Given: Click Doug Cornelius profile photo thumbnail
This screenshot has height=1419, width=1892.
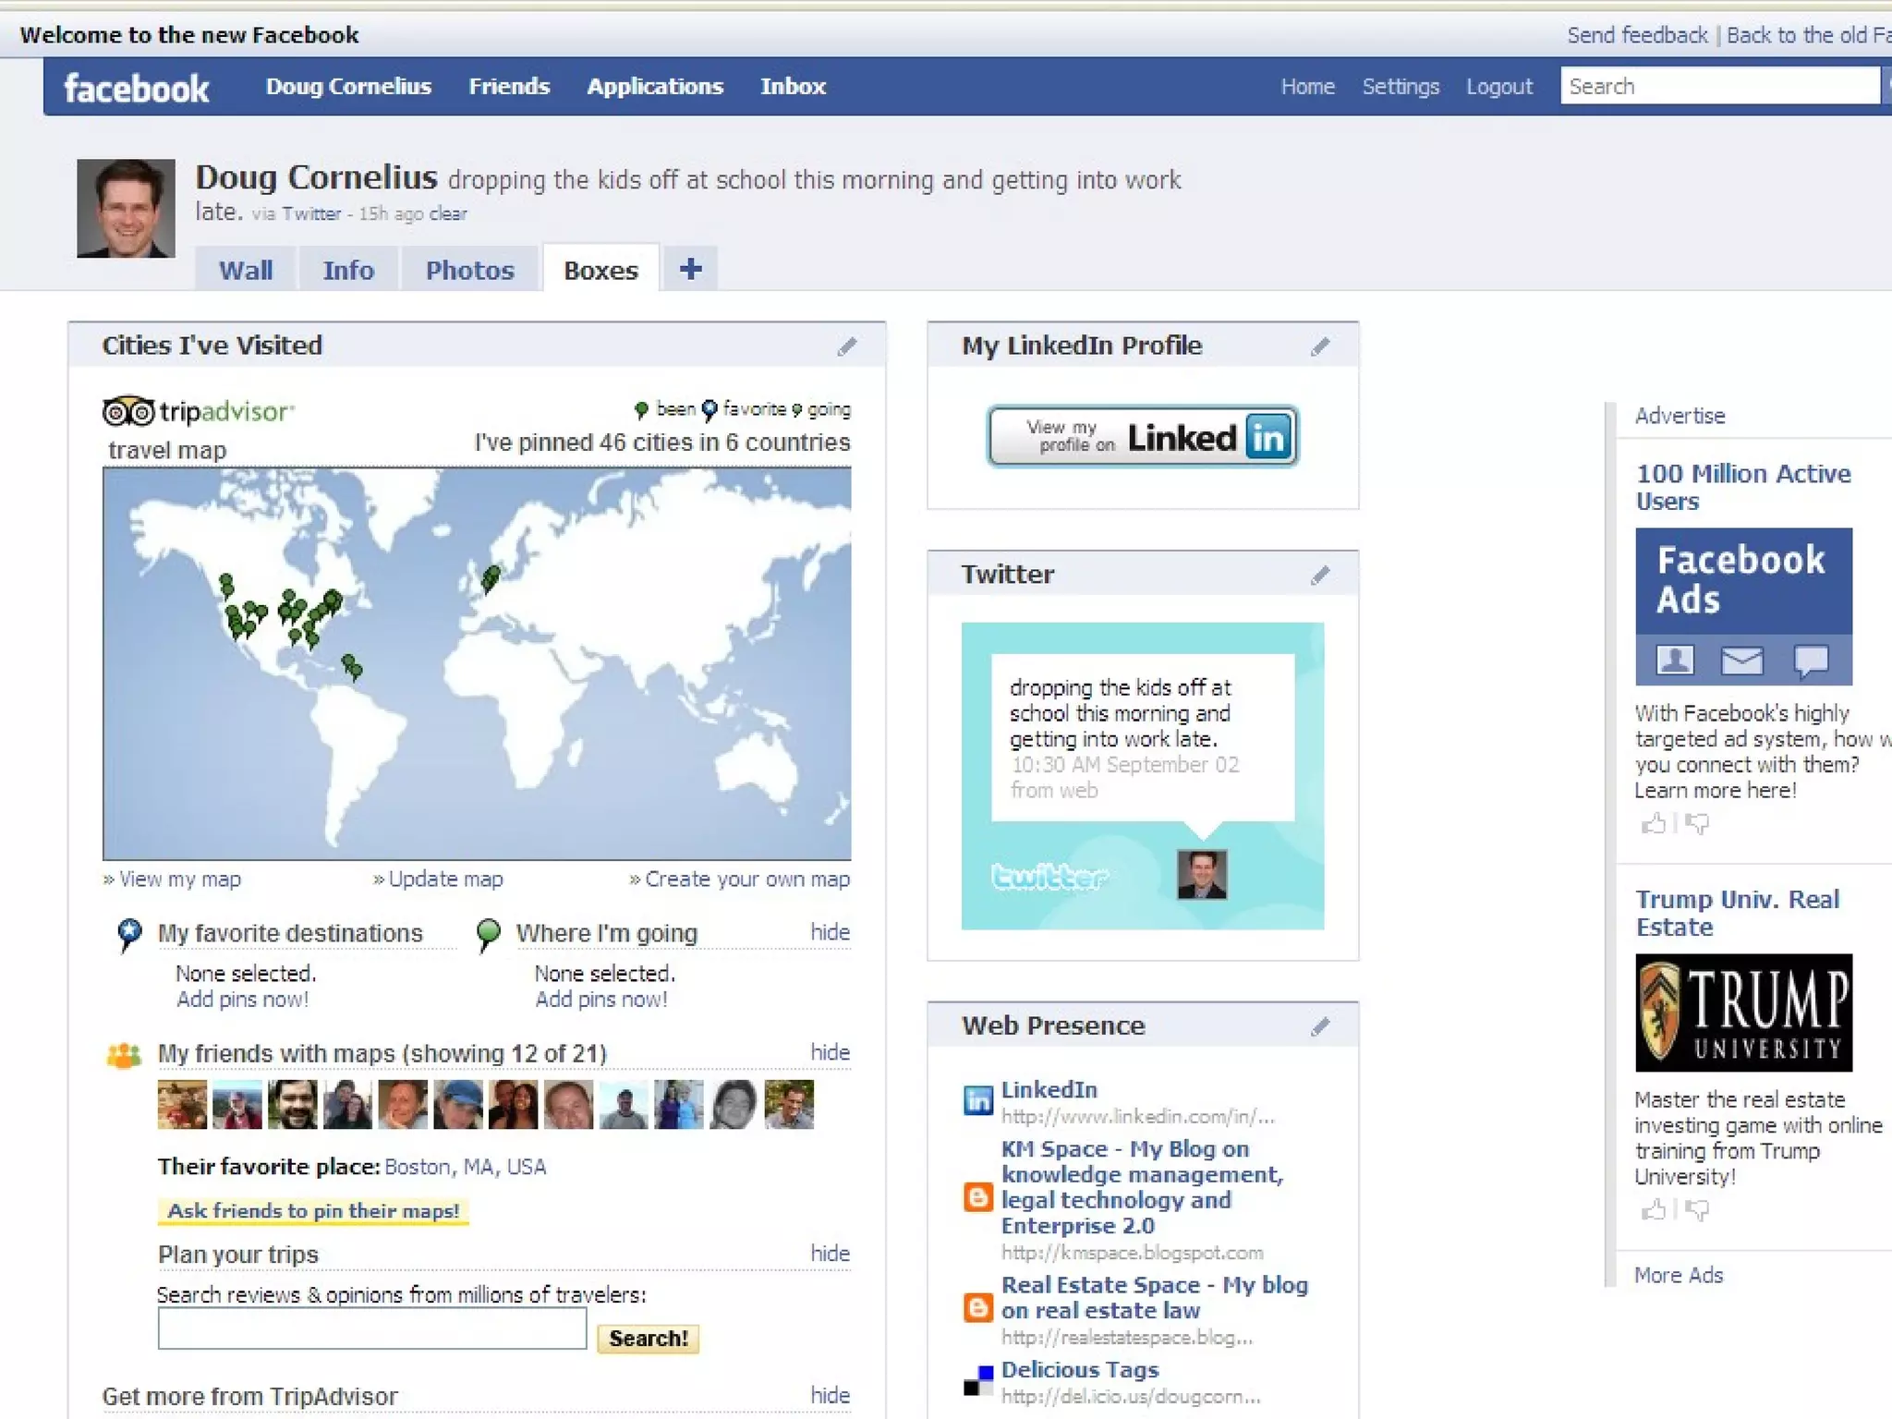Looking at the screenshot, I should tap(126, 208).
